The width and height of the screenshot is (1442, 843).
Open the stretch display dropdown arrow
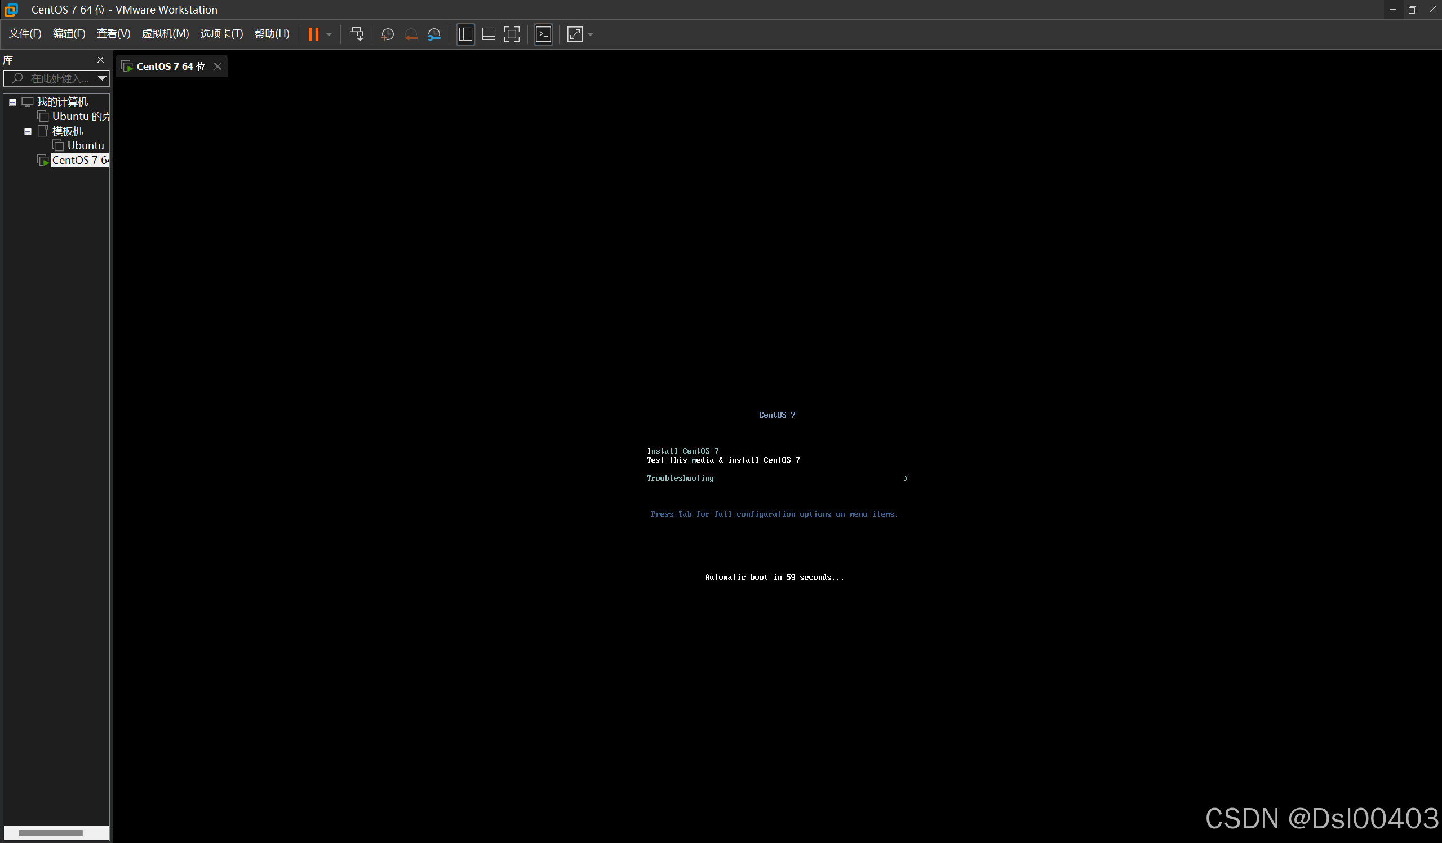pos(591,34)
